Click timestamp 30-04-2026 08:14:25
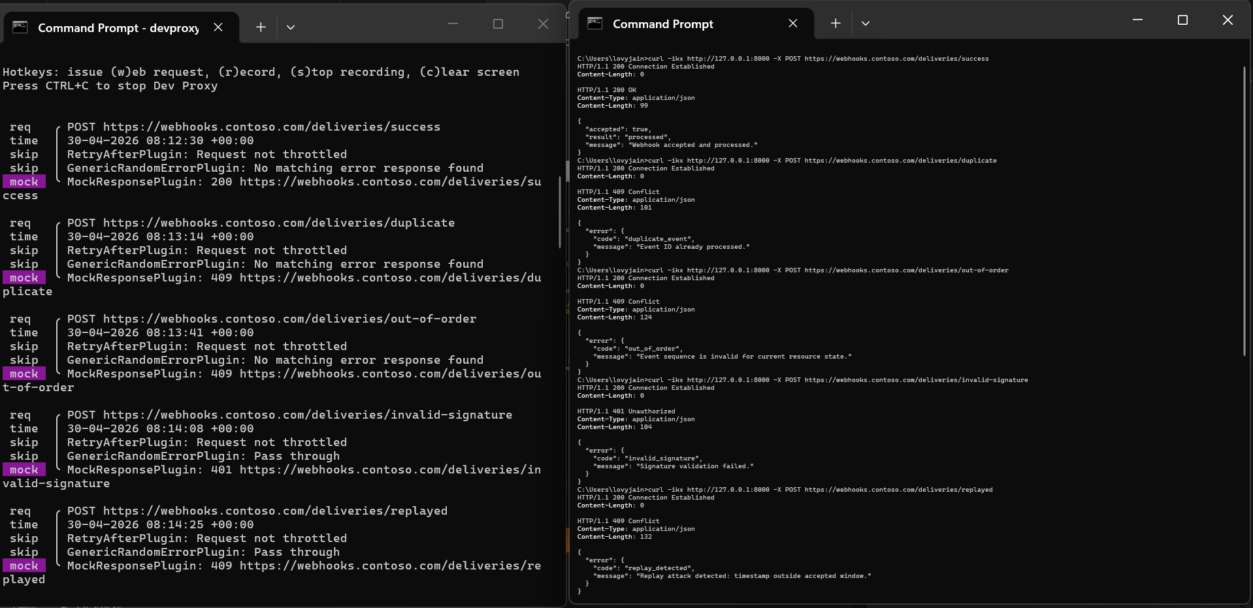Screen dimensions: 1253x608 point(161,524)
